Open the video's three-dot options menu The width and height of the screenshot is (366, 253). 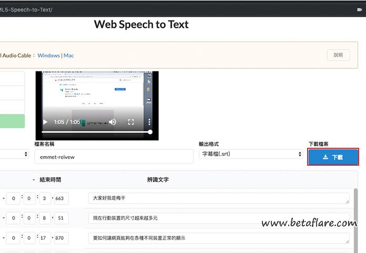click(149, 122)
